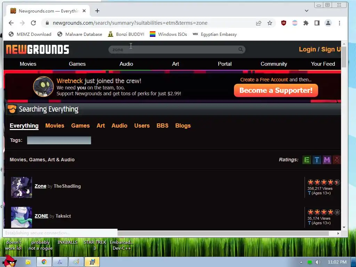This screenshot has height=267, width=356.
Task: Click the Newgrounds logo
Action: 38,49
